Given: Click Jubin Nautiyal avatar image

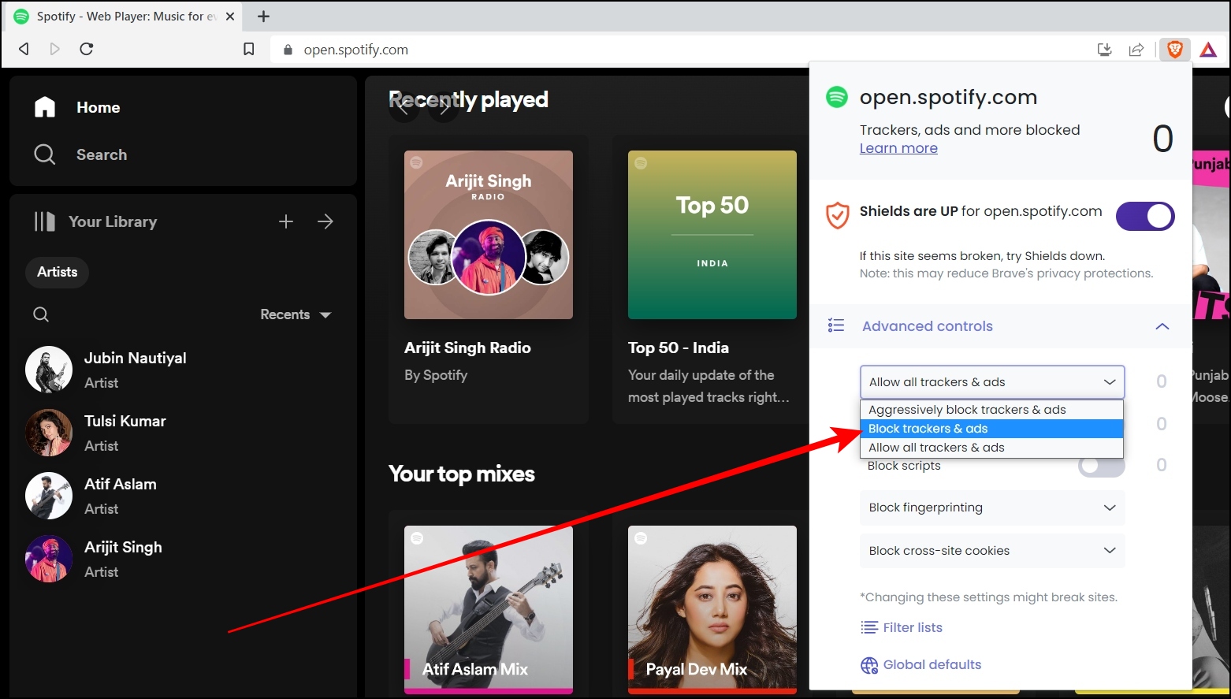Looking at the screenshot, I should coord(49,370).
